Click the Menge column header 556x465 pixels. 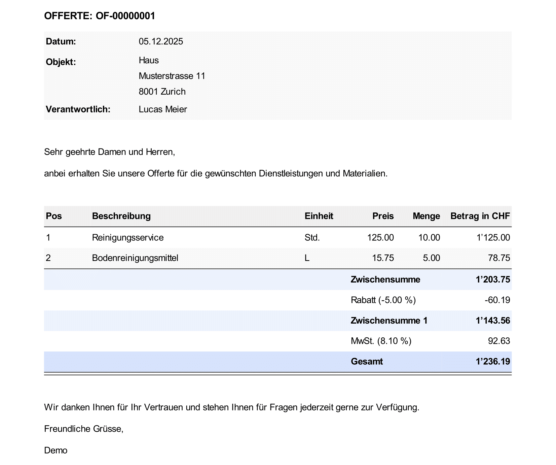426,216
